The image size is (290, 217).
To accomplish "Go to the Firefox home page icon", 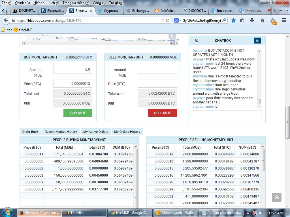I will coord(262,20).
